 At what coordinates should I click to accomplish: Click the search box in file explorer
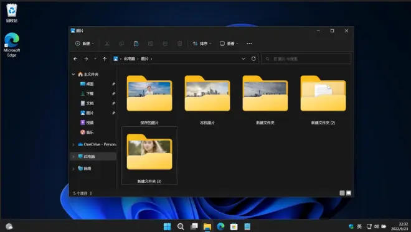[306, 59]
